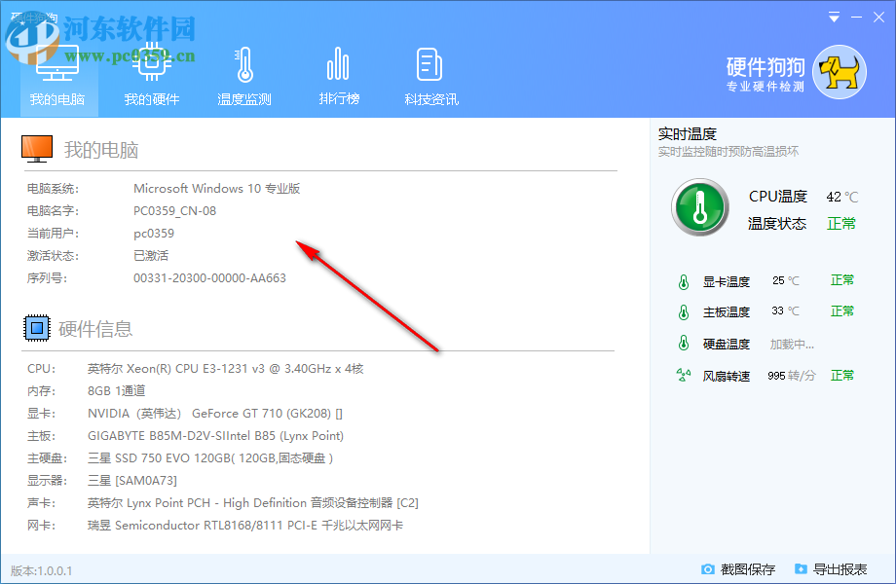Screen dimensions: 896x584
Task: Click the green CPU temperature gauge icon
Action: pyautogui.click(x=698, y=206)
